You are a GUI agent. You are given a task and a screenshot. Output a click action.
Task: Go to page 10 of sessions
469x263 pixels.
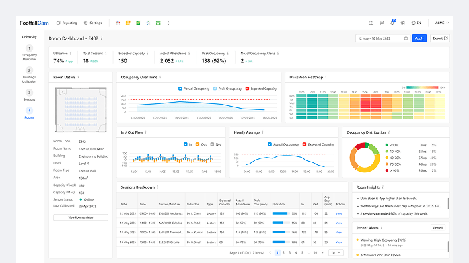[315, 252]
